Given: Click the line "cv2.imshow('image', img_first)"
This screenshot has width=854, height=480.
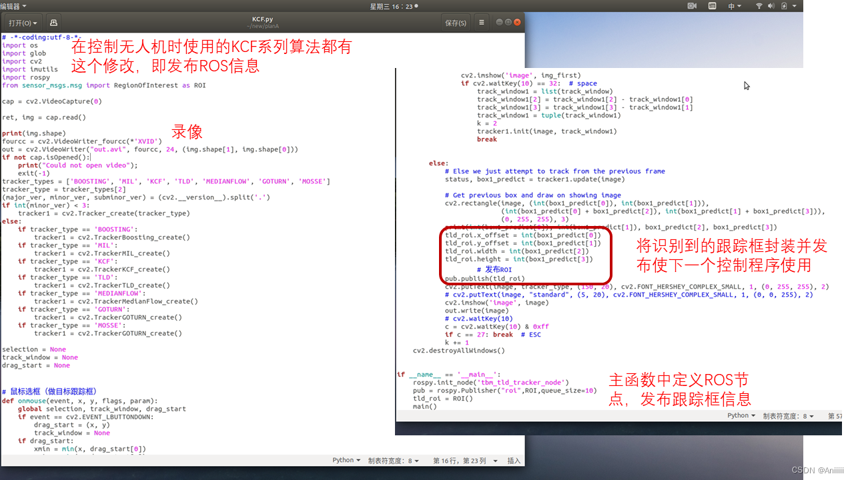Looking at the screenshot, I should [x=521, y=75].
